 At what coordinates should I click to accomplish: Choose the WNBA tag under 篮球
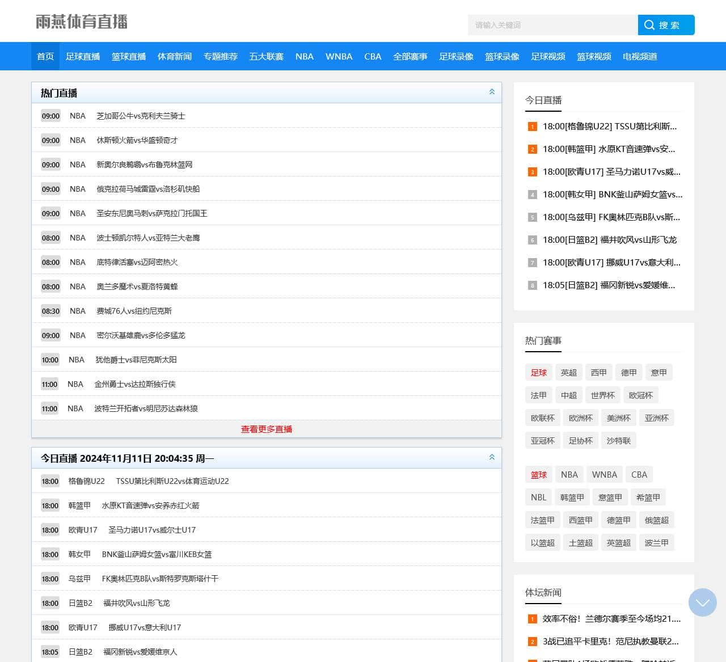604,475
